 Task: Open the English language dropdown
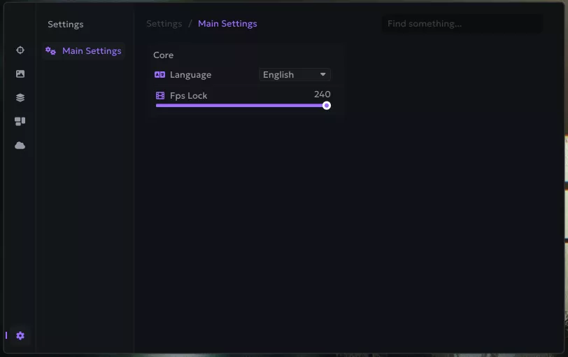[x=287, y=75]
